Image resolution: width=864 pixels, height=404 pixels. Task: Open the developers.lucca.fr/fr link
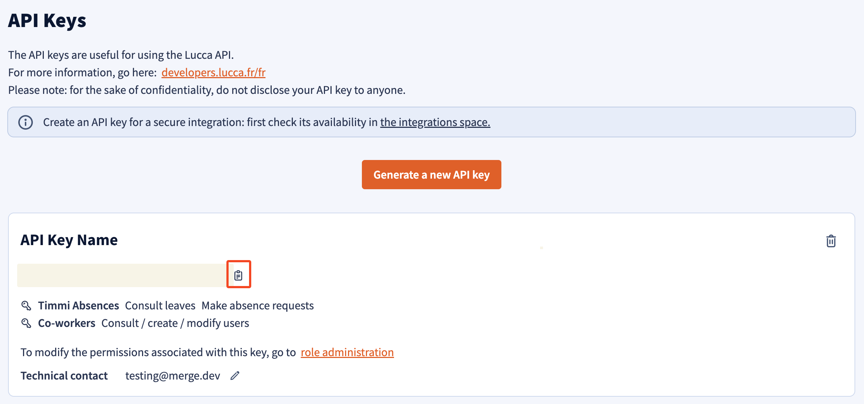click(213, 72)
